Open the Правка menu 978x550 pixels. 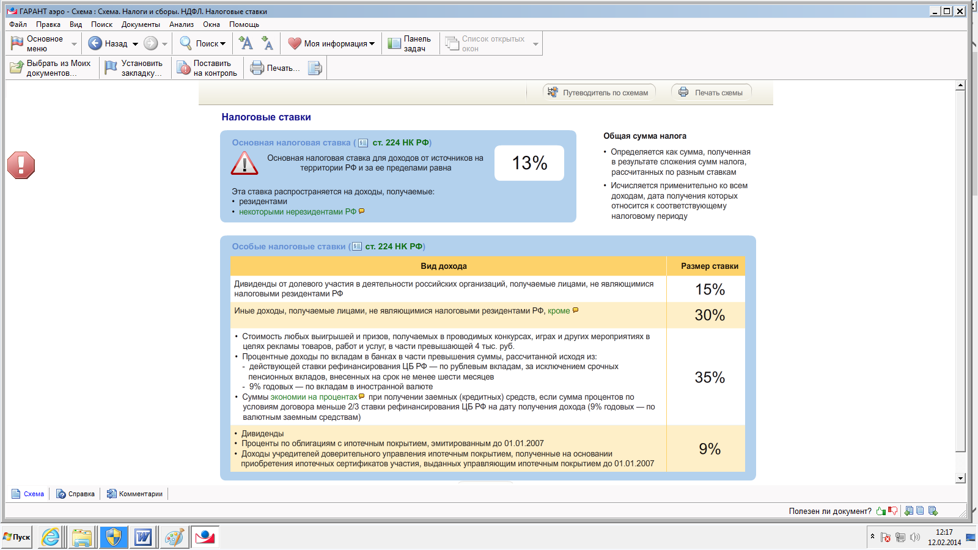[48, 24]
